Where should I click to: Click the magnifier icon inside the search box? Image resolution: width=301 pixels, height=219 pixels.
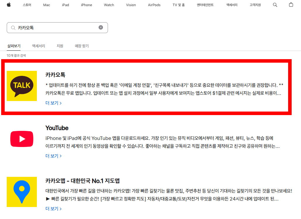[x=13, y=28]
